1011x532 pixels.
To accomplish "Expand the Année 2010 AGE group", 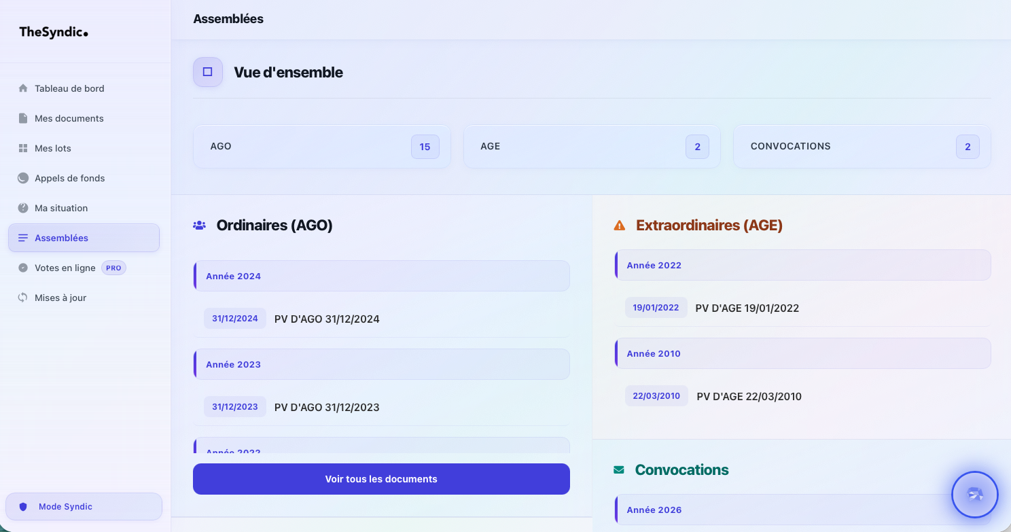I will tap(802, 353).
